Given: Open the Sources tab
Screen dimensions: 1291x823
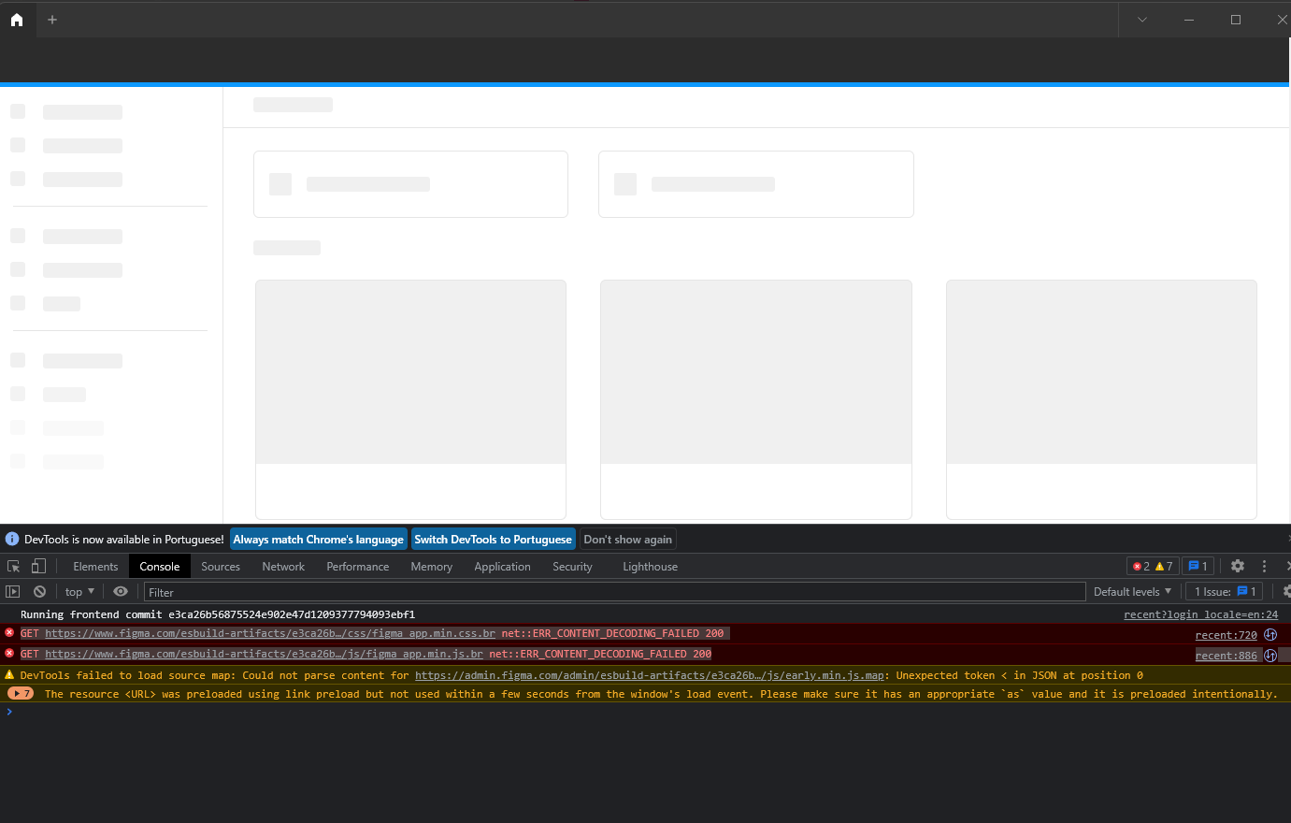Looking at the screenshot, I should point(221,567).
